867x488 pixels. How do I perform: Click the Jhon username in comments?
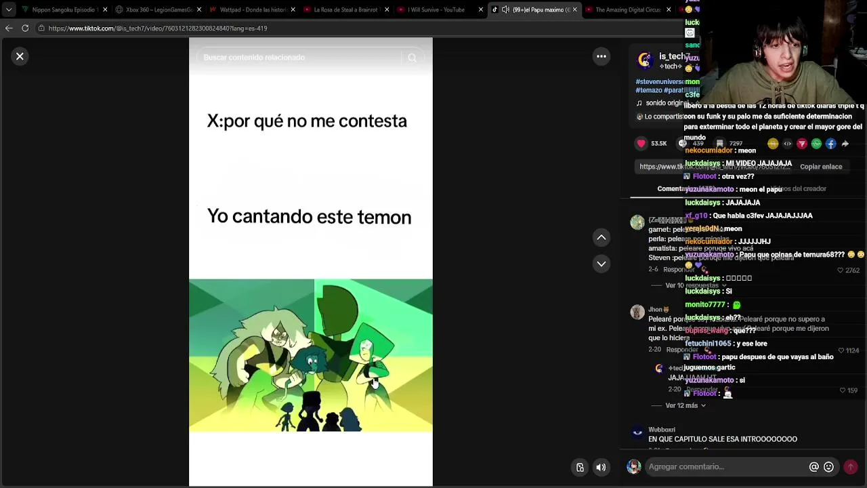(x=656, y=310)
